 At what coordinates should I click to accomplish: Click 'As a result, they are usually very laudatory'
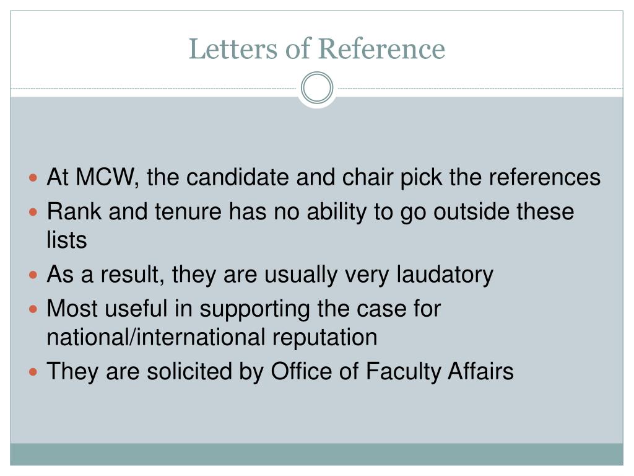[x=270, y=275]
